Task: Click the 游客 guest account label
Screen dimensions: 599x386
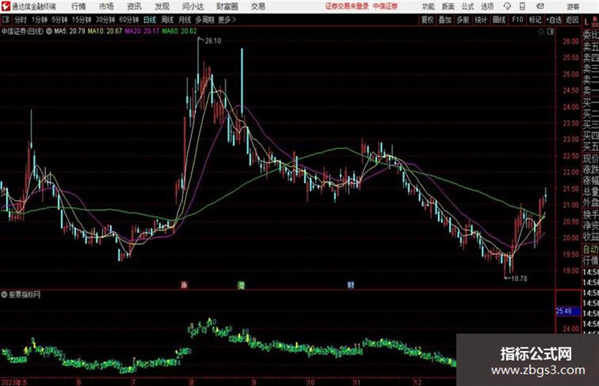Action: tap(573, 6)
